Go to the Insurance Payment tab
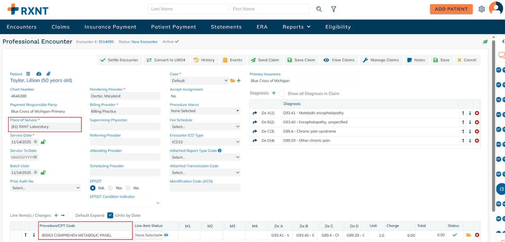The image size is (505, 242). [x=110, y=27]
